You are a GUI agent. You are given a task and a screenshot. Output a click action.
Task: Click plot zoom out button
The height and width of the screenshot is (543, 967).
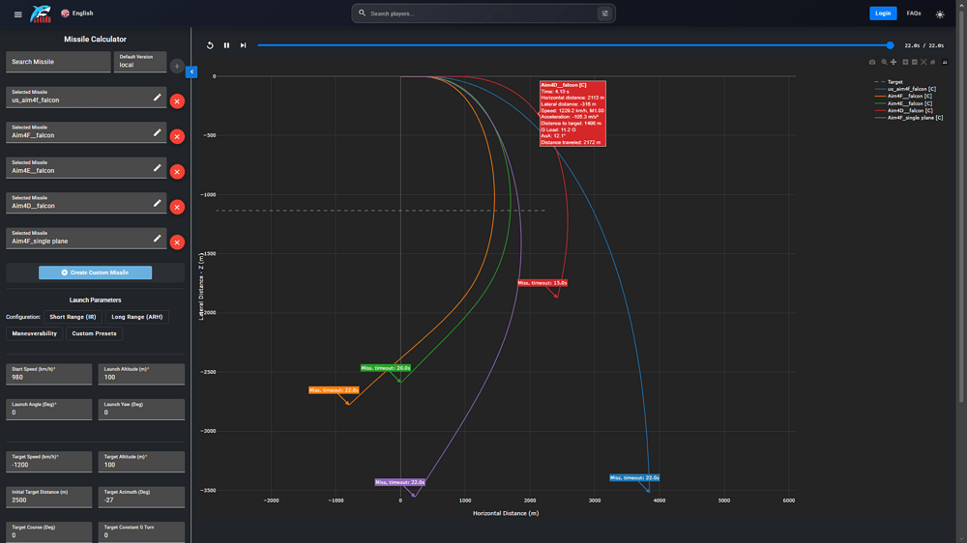pyautogui.click(x=915, y=62)
